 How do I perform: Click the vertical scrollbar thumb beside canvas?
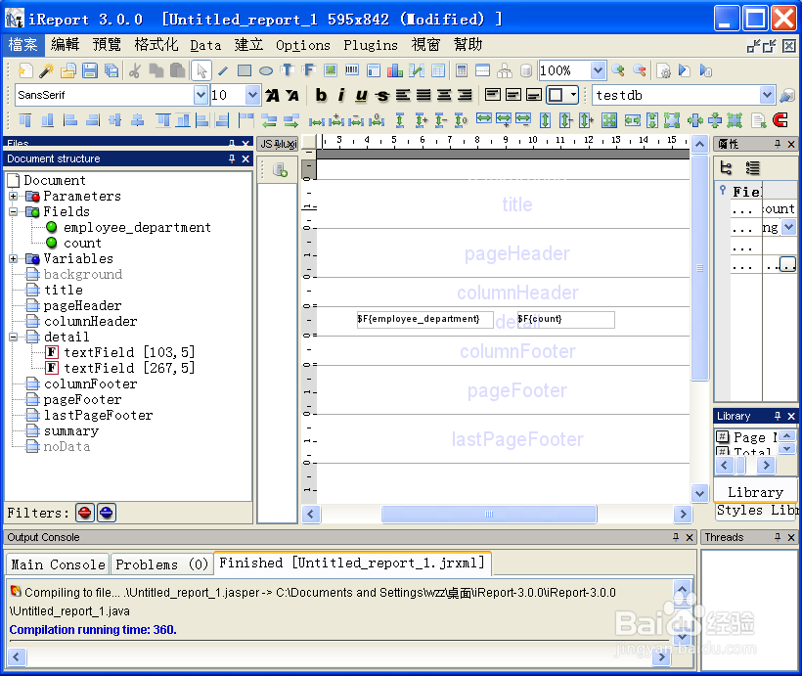(x=699, y=268)
